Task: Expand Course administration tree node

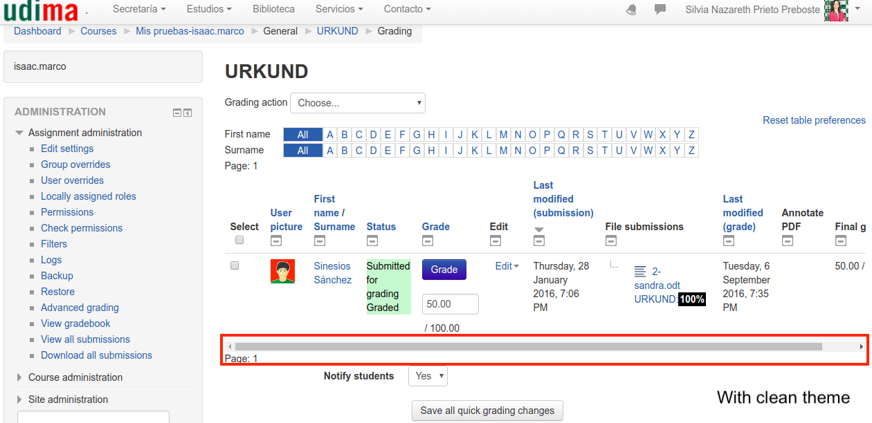Action: click(19, 377)
